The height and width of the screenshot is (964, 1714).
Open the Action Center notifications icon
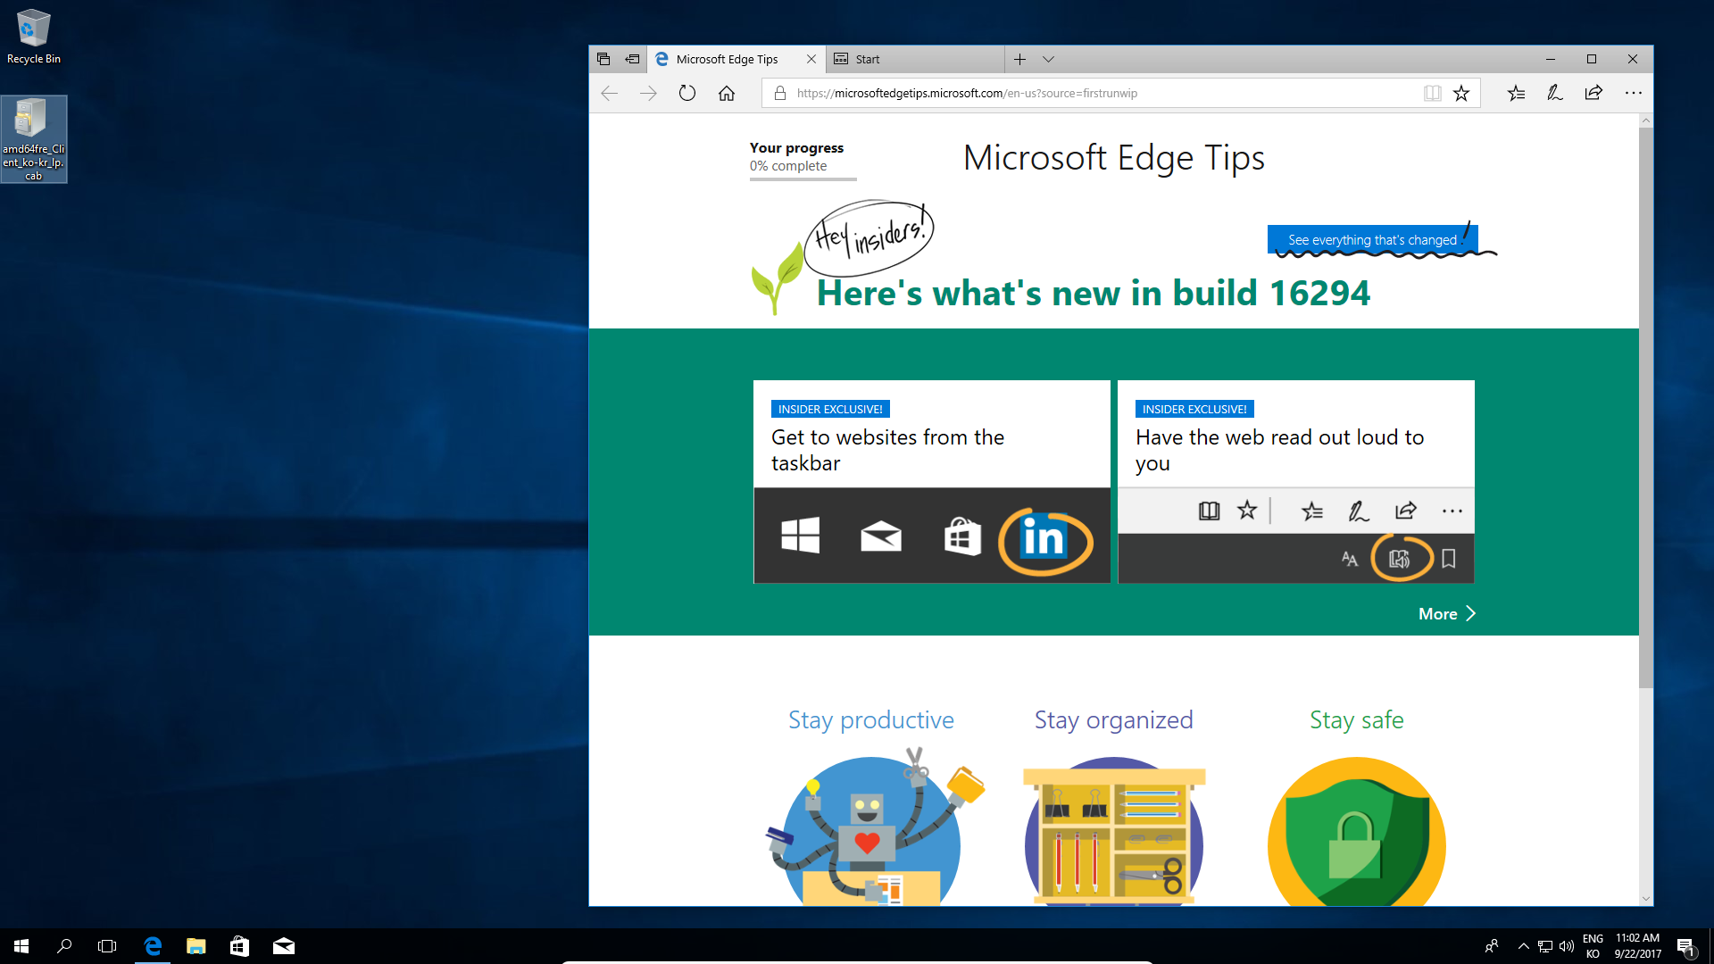coord(1686,946)
